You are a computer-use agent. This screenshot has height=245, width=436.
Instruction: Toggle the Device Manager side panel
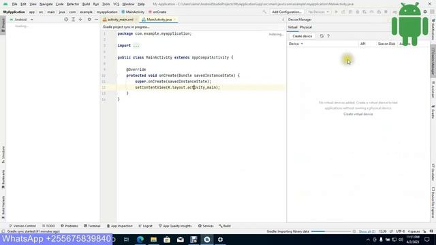[x=433, y=62]
